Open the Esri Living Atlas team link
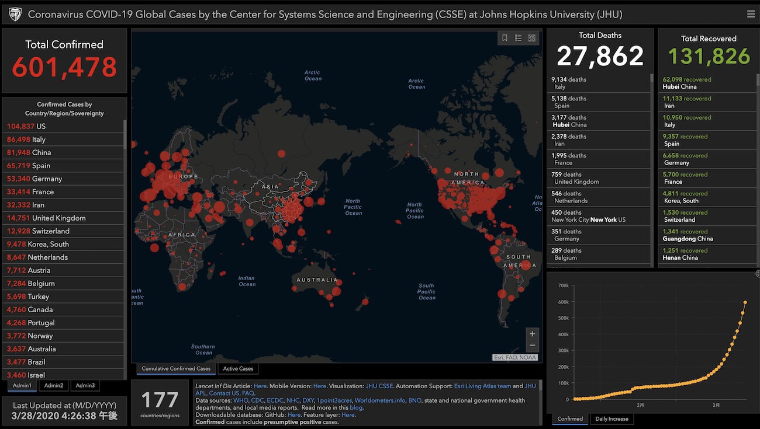 pos(482,386)
